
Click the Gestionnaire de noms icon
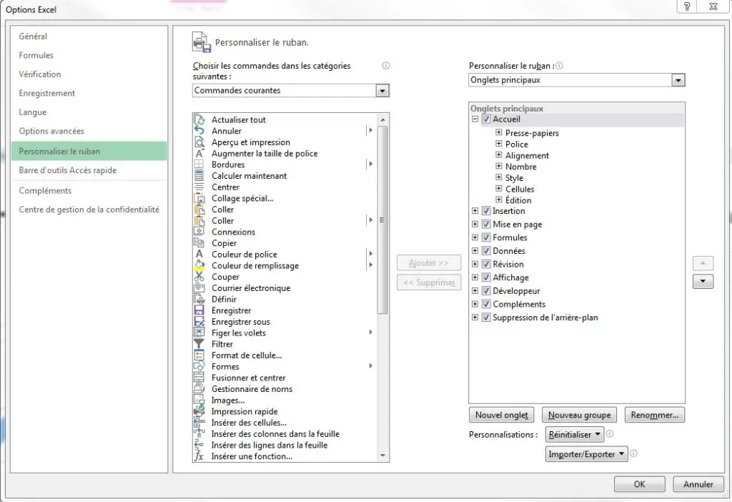199,389
